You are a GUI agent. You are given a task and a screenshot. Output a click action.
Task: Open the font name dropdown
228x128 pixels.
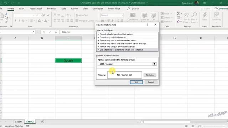pos(34,15)
